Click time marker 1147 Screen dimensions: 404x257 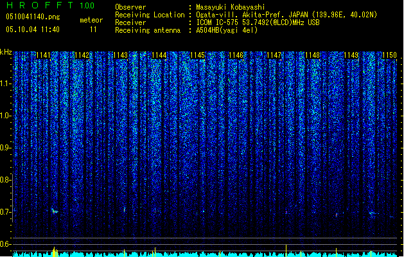(x=274, y=55)
